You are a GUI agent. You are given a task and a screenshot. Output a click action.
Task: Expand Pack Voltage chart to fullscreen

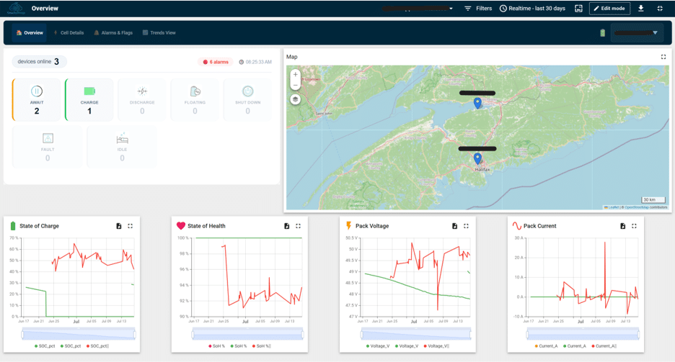pos(466,226)
